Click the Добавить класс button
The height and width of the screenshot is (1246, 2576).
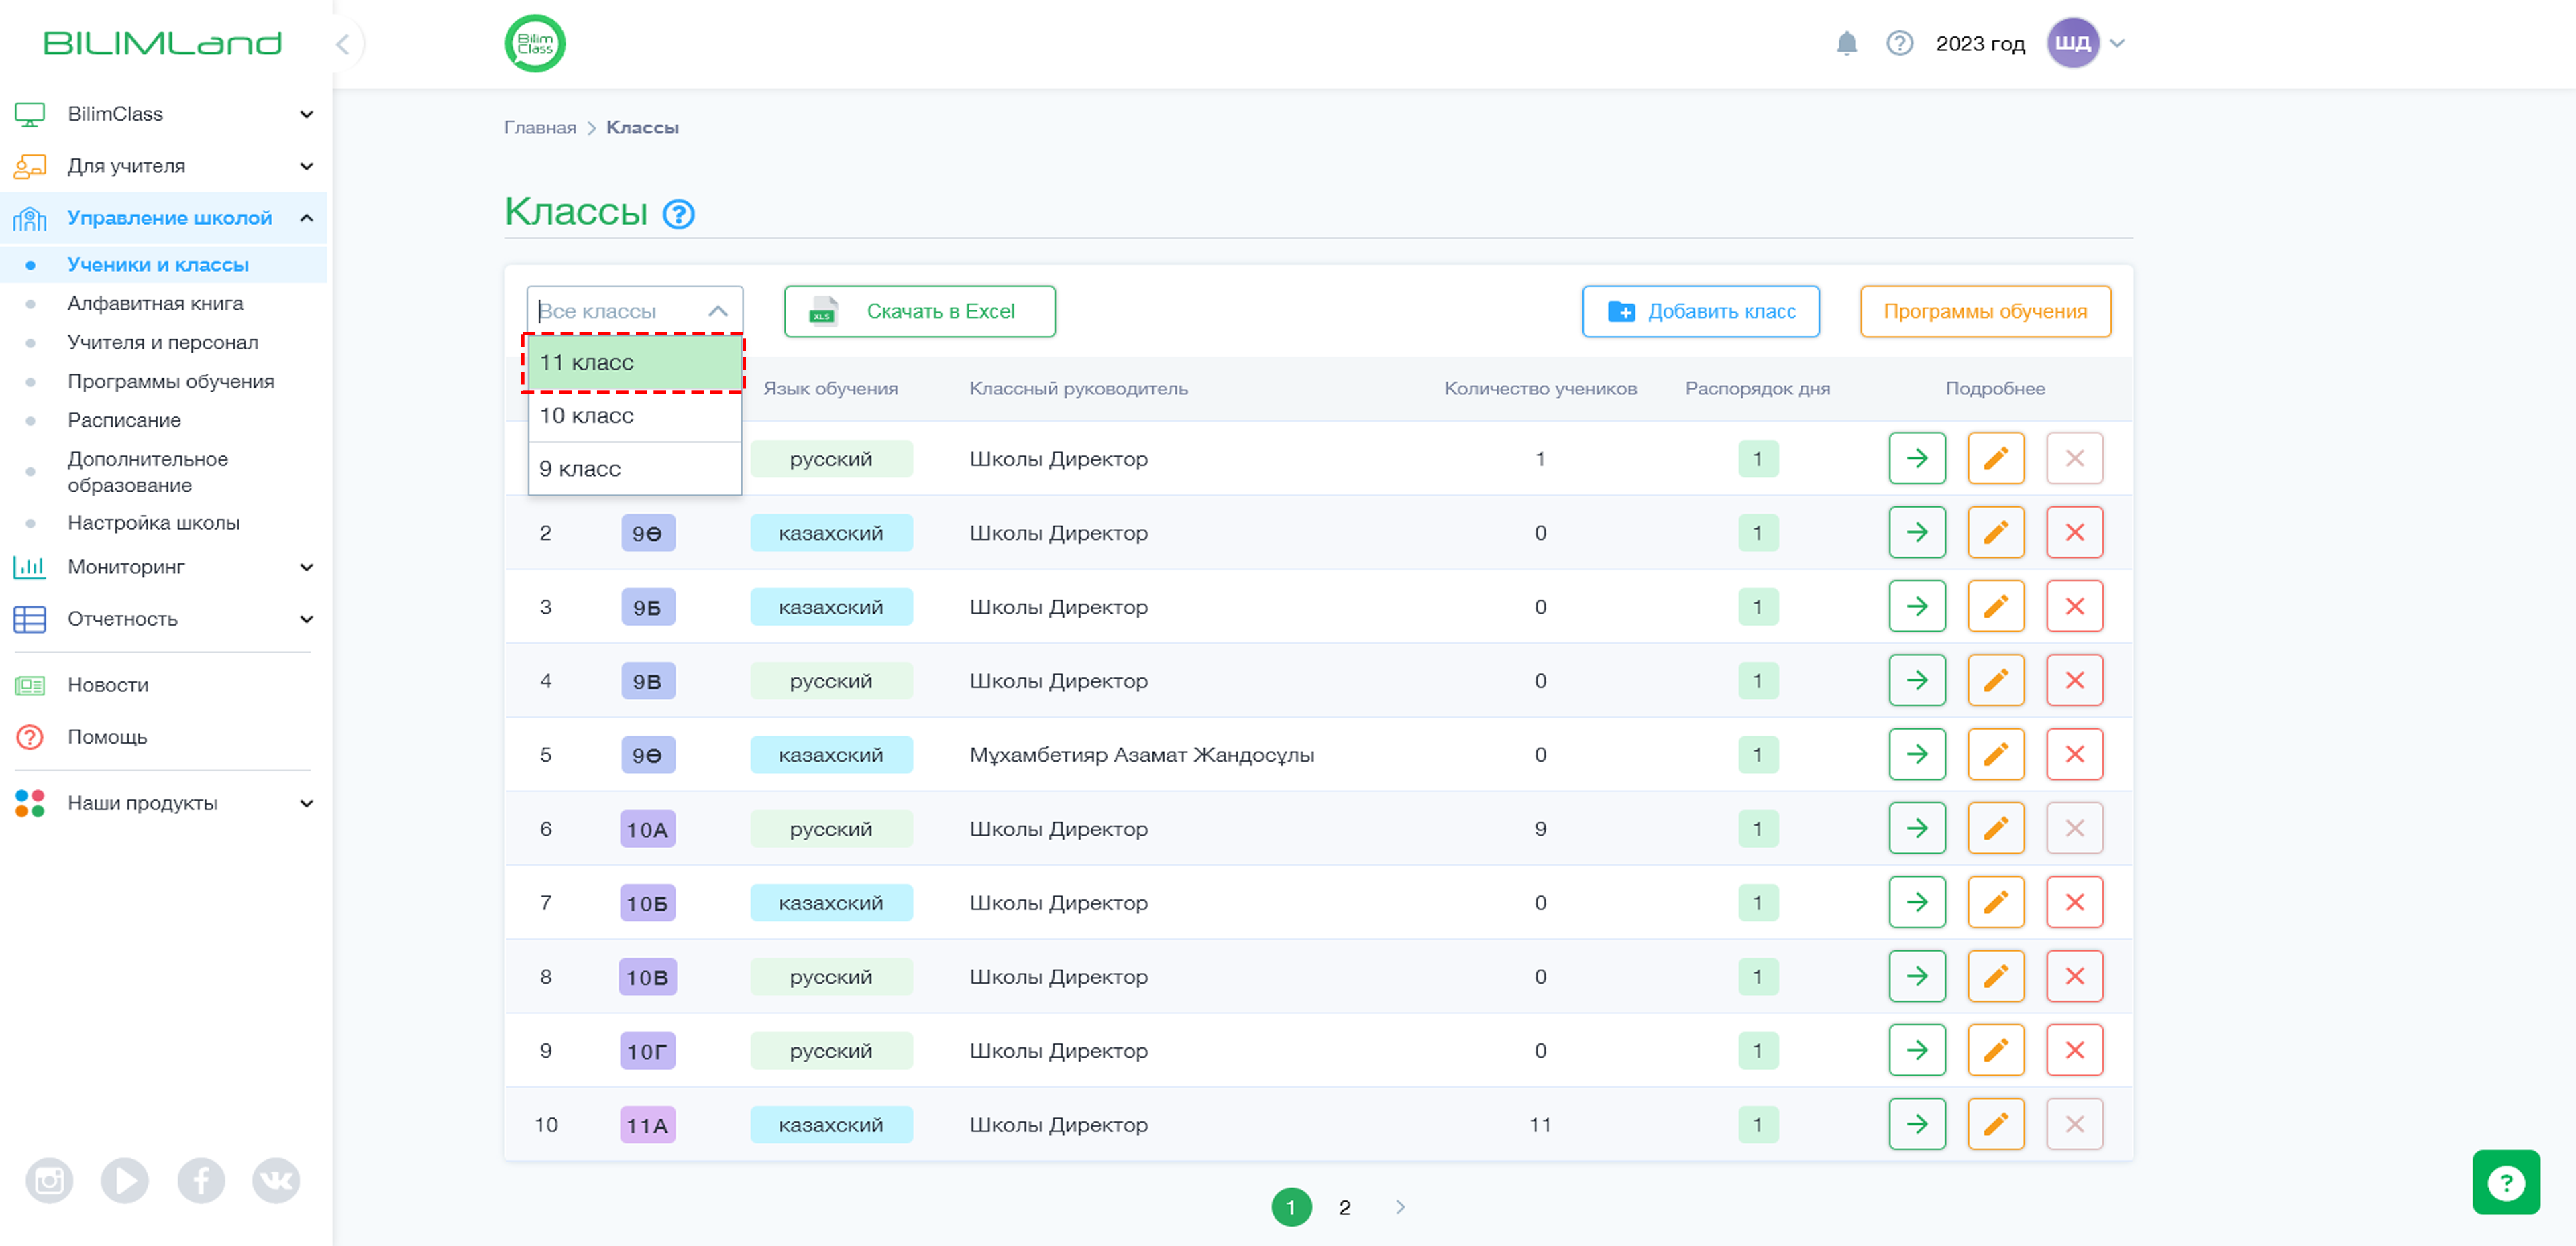[x=1700, y=311]
